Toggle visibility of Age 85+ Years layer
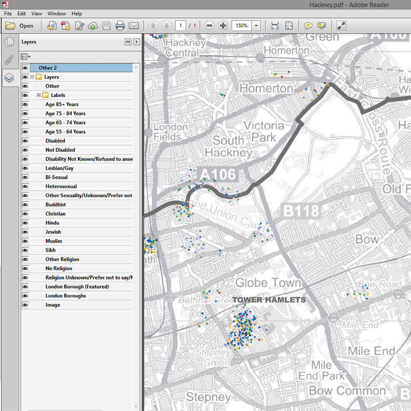Screen dimensions: 411x411 (x=25, y=104)
